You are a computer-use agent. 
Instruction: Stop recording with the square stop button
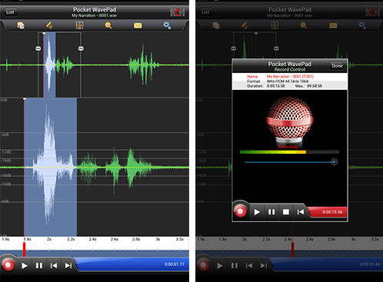pos(286,212)
